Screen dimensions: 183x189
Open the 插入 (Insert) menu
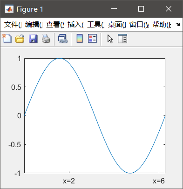(x=75, y=25)
